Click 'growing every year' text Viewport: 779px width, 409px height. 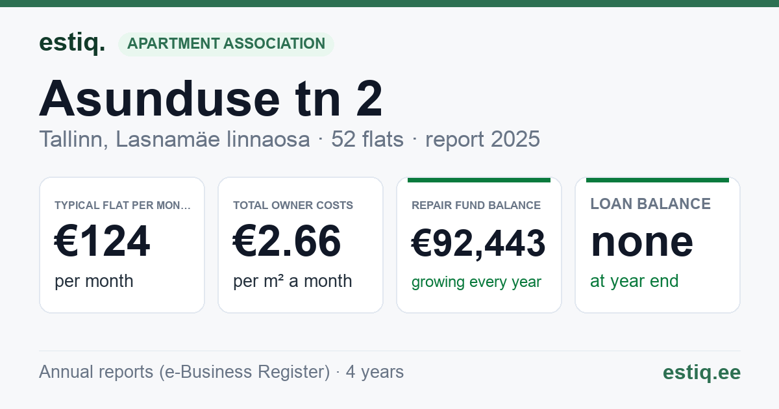pos(476,282)
